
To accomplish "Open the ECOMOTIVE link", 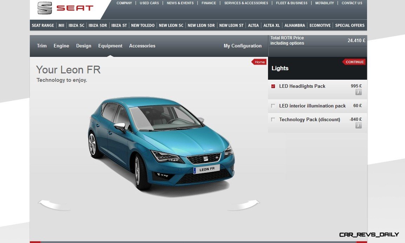I will click(x=320, y=25).
